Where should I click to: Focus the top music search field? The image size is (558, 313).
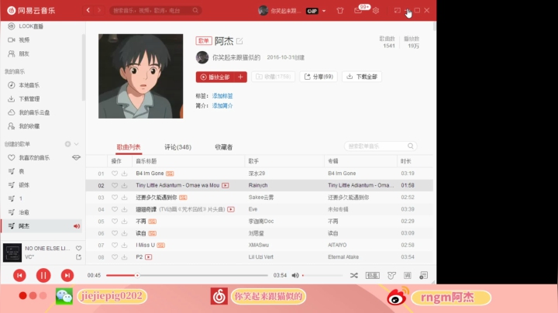tap(156, 11)
